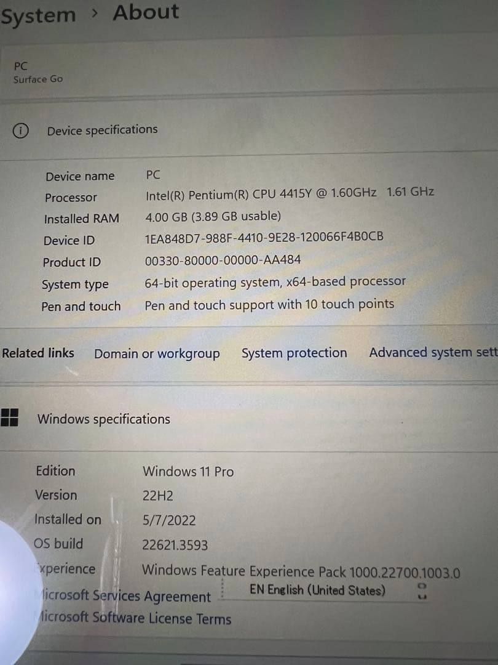Click the info icon beside Device specifications
Image resolution: width=498 pixels, height=665 pixels.
coord(21,131)
